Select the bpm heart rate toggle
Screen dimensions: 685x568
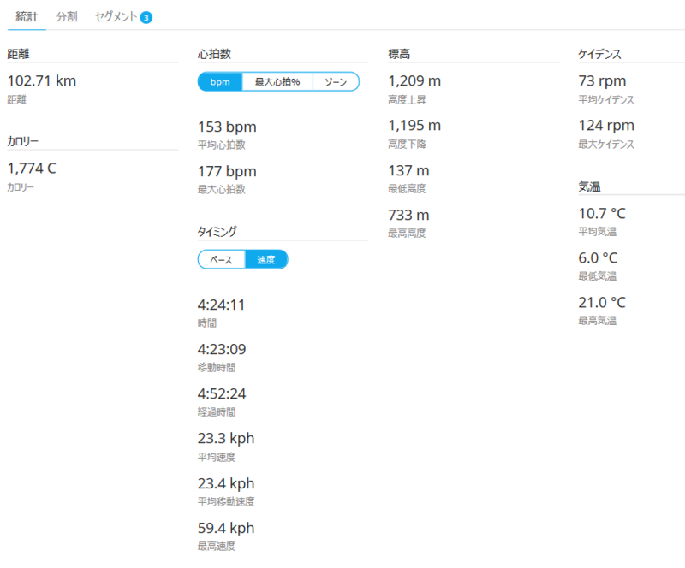tap(220, 81)
